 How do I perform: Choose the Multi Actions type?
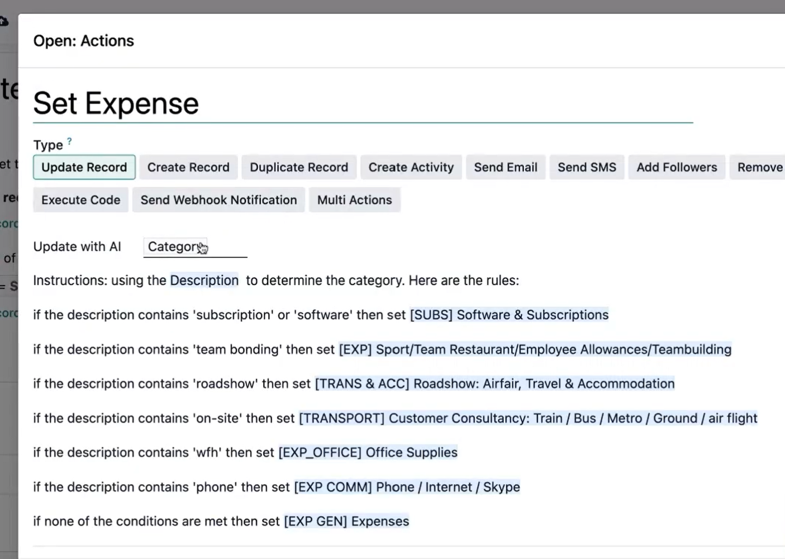pyautogui.click(x=354, y=200)
